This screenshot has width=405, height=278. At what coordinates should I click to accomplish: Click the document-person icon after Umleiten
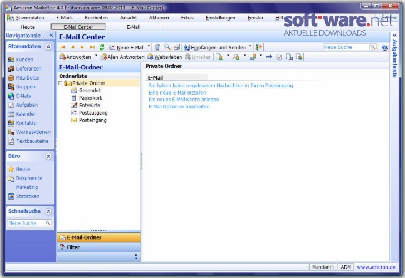[219, 57]
